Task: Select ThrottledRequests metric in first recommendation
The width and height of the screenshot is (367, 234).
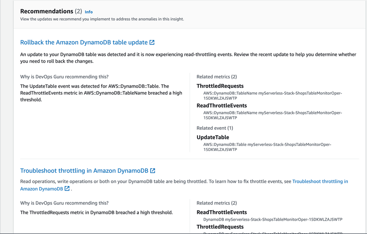Action: coord(220,86)
